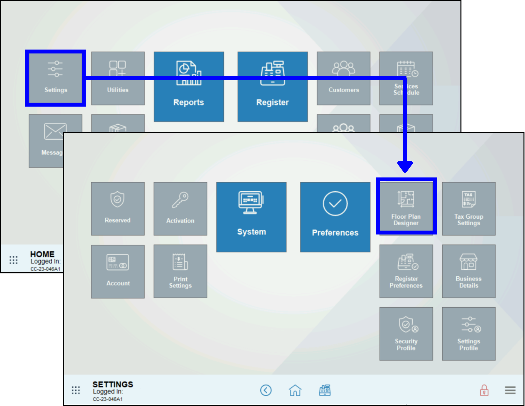The height and width of the screenshot is (406, 525).
Task: Open the Customers section
Action: point(344,78)
